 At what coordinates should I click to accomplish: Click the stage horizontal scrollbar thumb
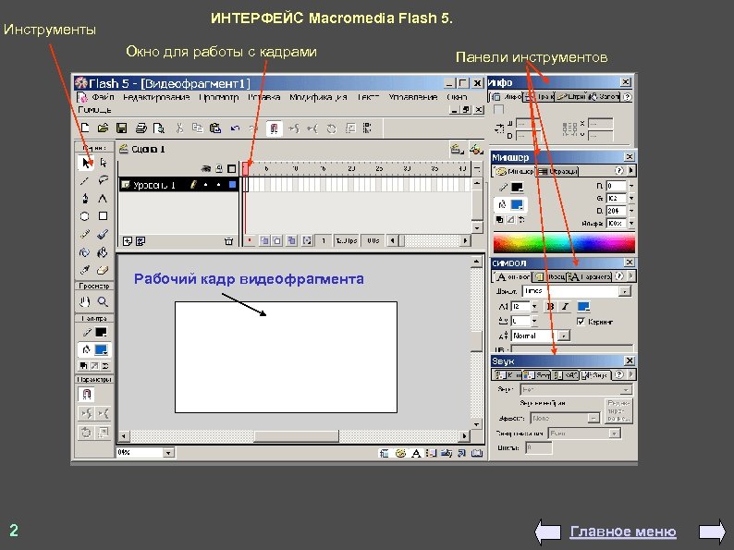tap(297, 436)
